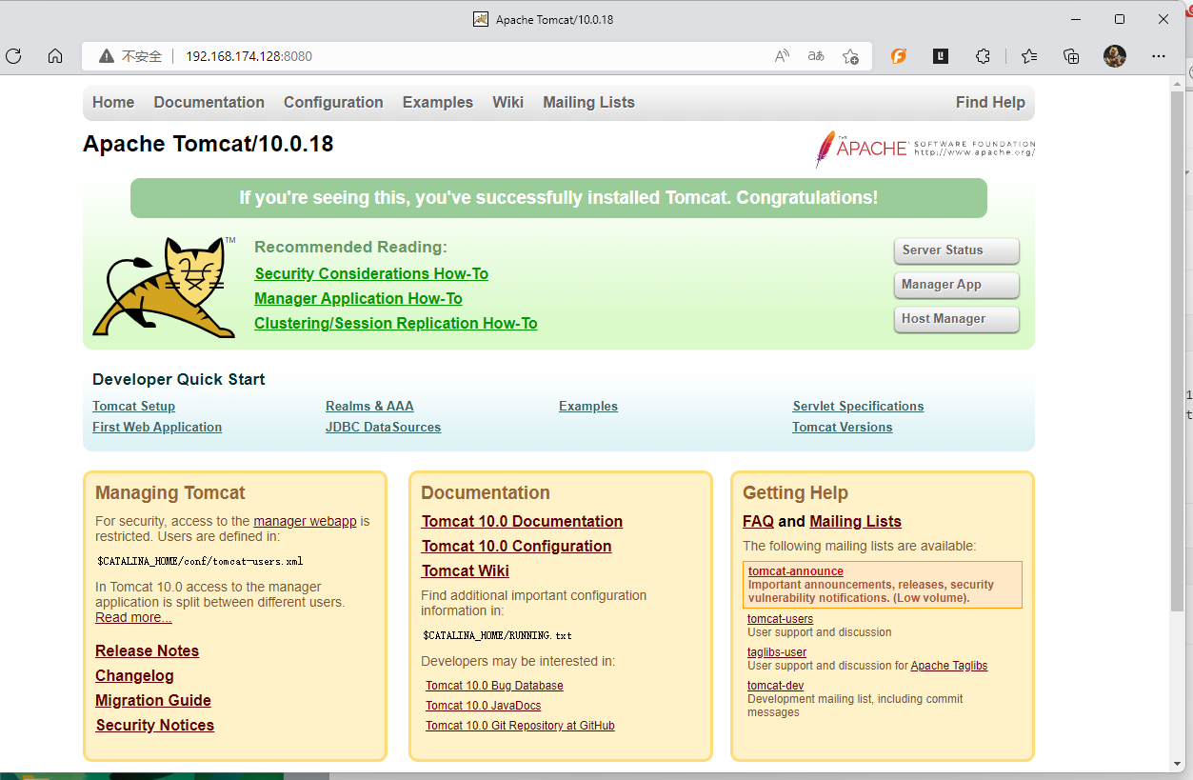Open Clustering/Session Replication How-To link
Viewport: 1193px width, 780px height.
(396, 324)
